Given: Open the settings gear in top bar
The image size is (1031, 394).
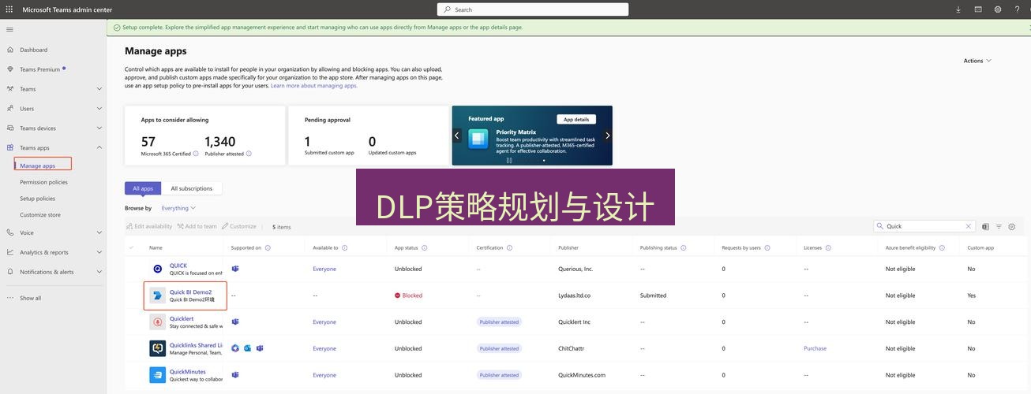Looking at the screenshot, I should point(998,9).
